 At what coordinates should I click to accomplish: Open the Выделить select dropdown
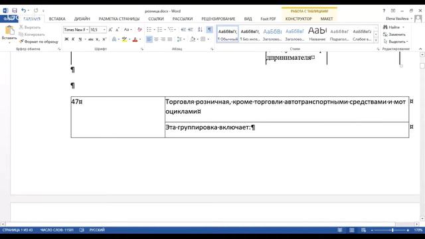coord(396,42)
